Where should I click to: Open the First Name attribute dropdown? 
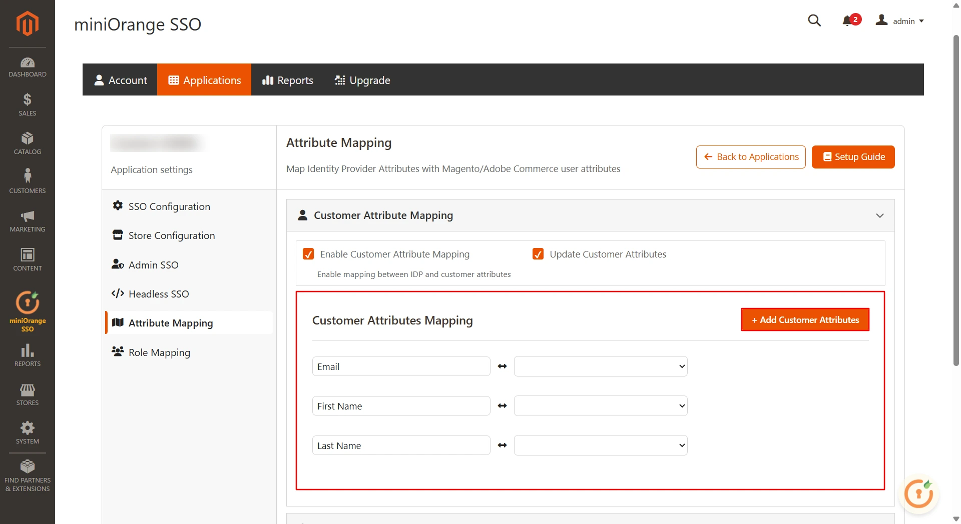(601, 406)
